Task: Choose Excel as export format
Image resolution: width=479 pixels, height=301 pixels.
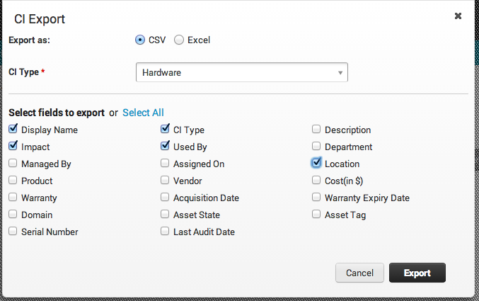Action: pyautogui.click(x=179, y=40)
